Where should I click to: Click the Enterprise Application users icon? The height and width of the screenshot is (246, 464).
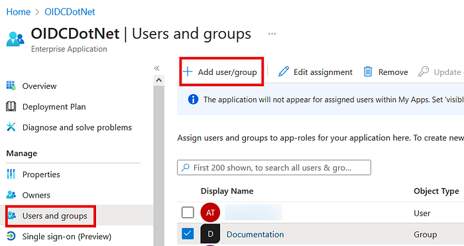point(15,39)
